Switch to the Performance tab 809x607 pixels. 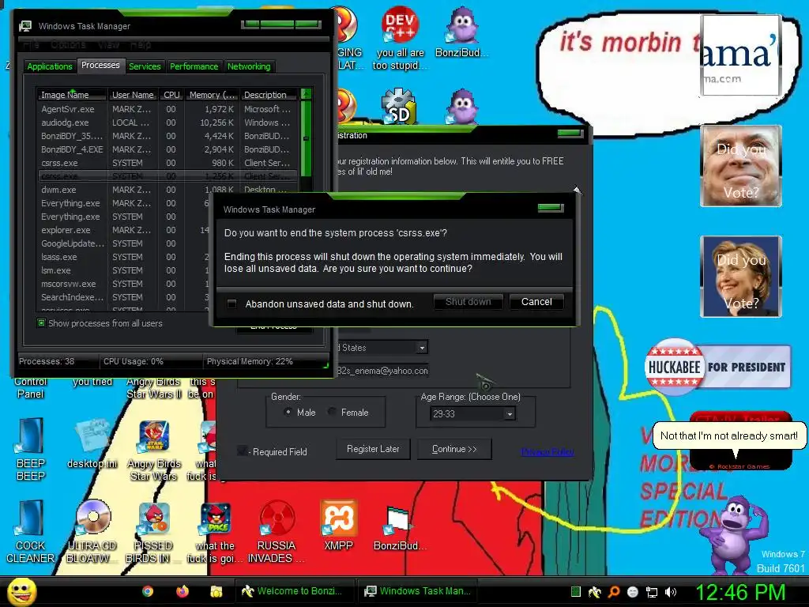point(194,66)
